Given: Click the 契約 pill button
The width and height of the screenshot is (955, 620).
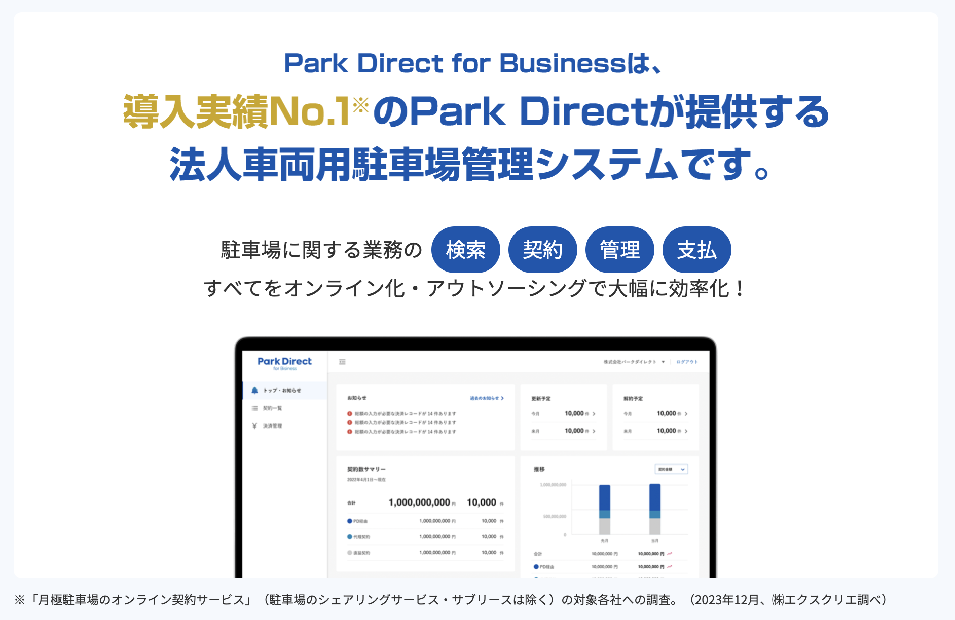Looking at the screenshot, I should (x=542, y=250).
